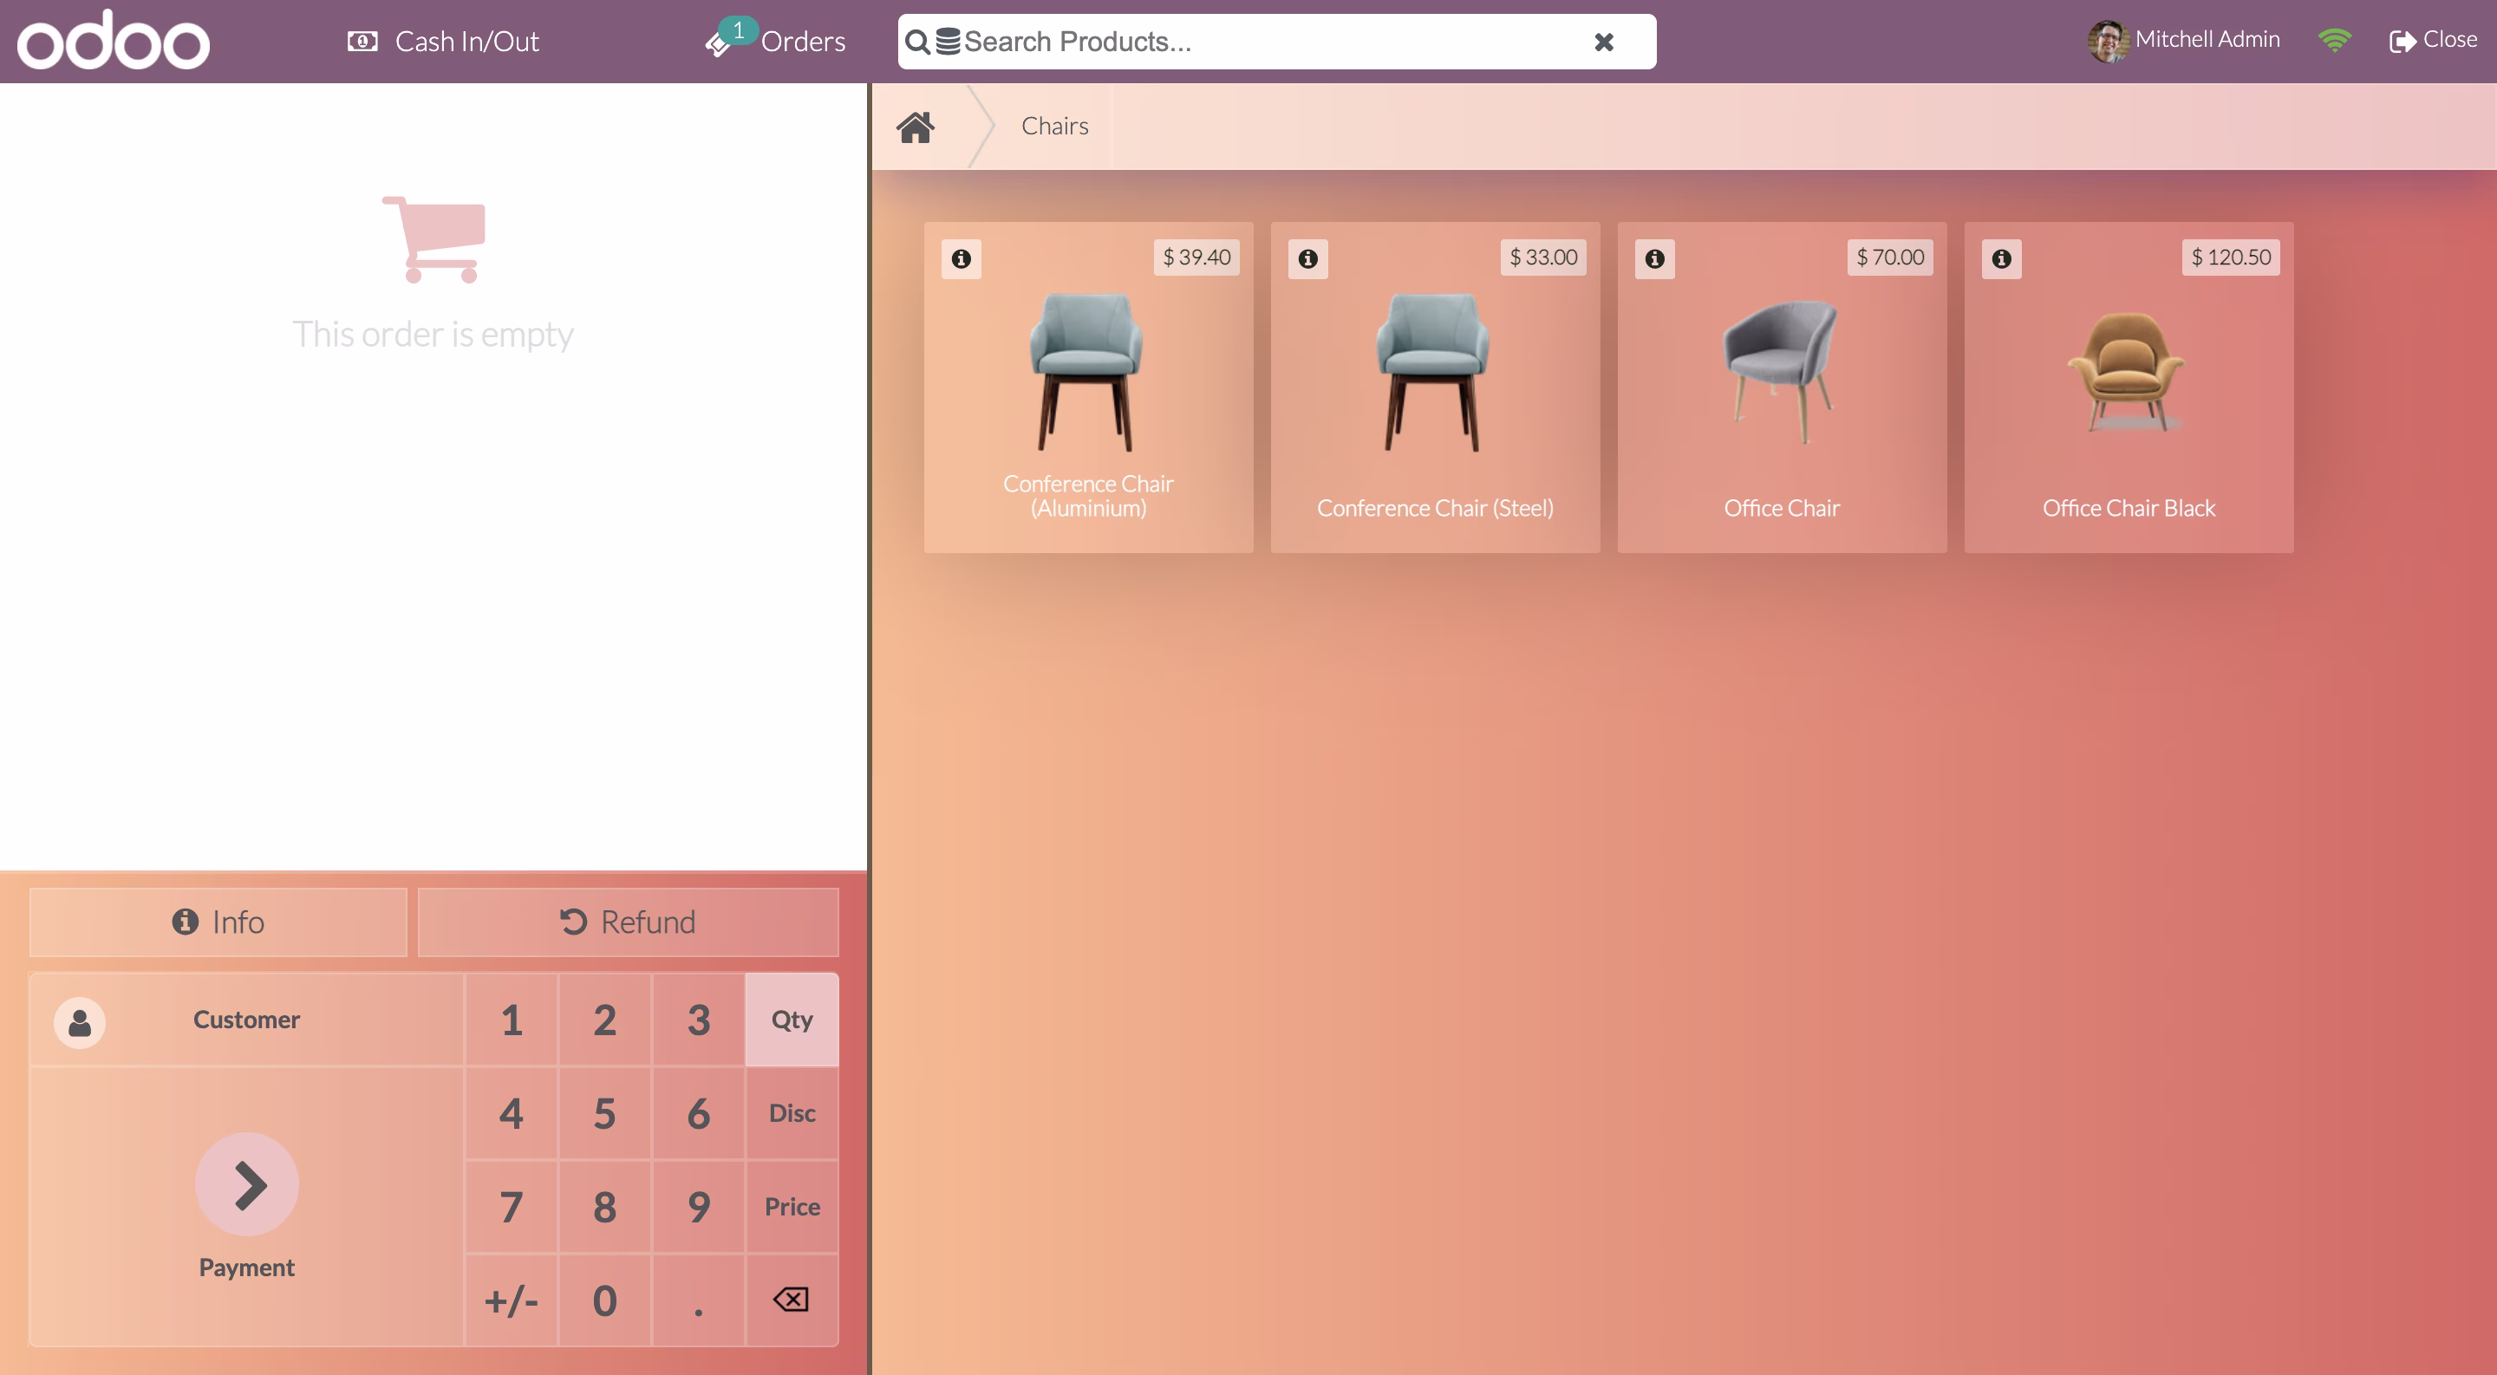
Task: Start a Refund
Action: pyautogui.click(x=628, y=922)
